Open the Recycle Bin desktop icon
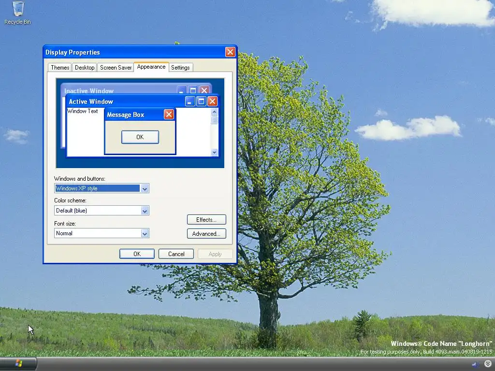Image resolution: width=495 pixels, height=371 pixels. point(18,13)
